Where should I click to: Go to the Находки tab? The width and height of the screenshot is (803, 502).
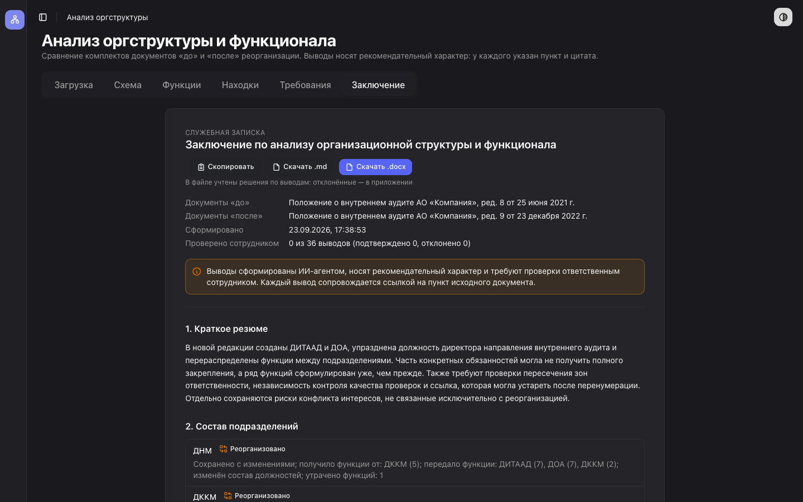(240, 85)
